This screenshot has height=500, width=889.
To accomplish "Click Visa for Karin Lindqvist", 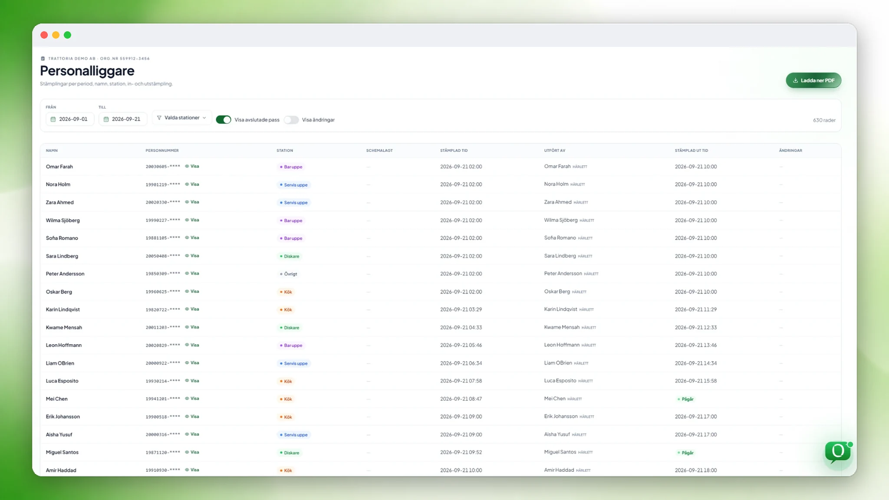I will tap(192, 309).
